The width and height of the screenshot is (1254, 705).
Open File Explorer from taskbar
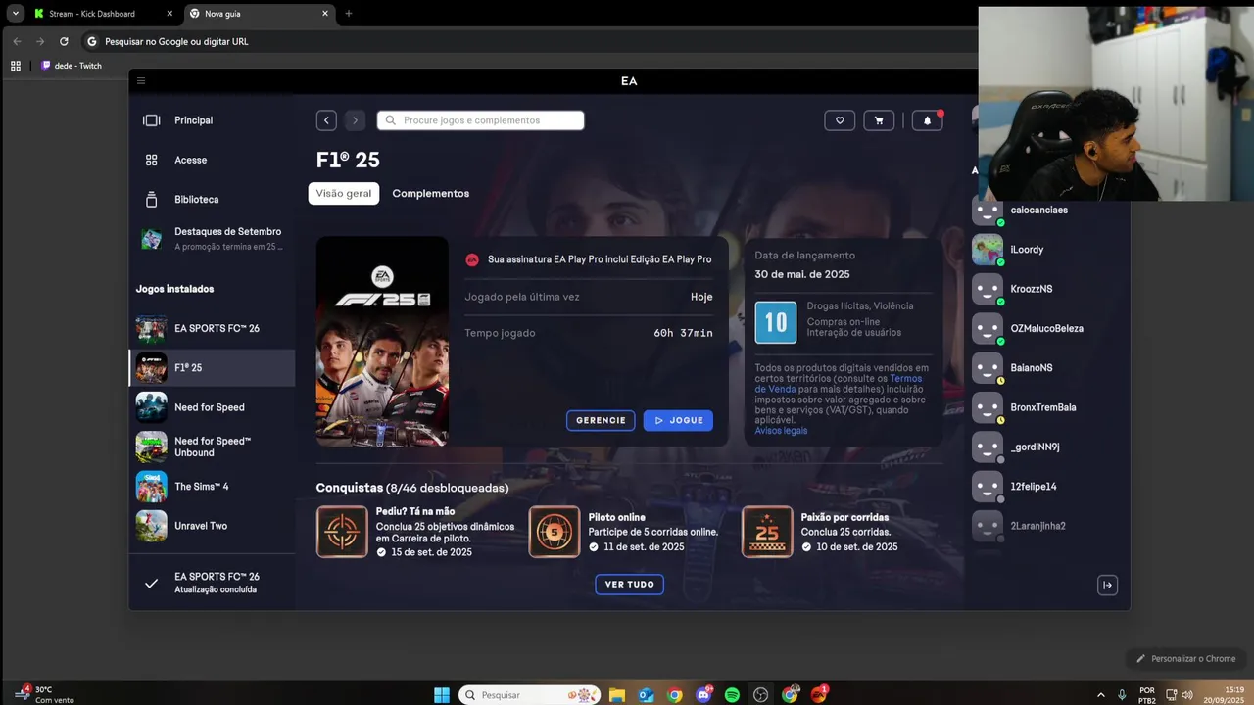click(x=617, y=695)
